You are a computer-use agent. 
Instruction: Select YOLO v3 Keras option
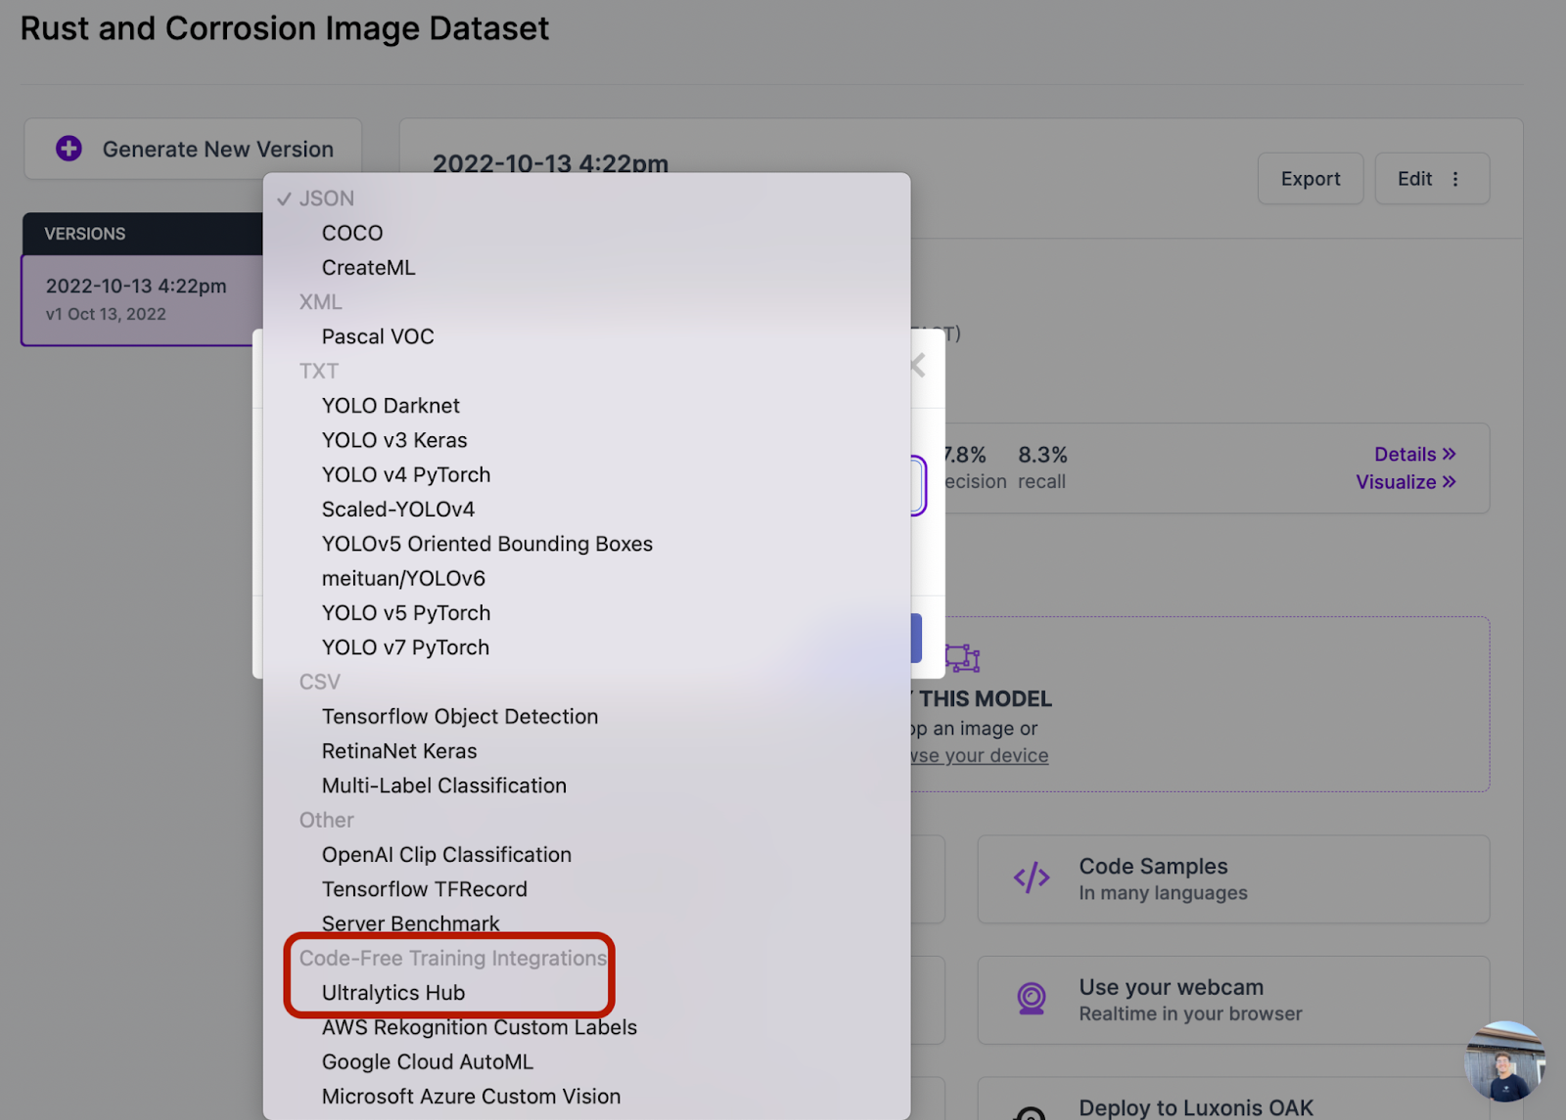pos(394,440)
